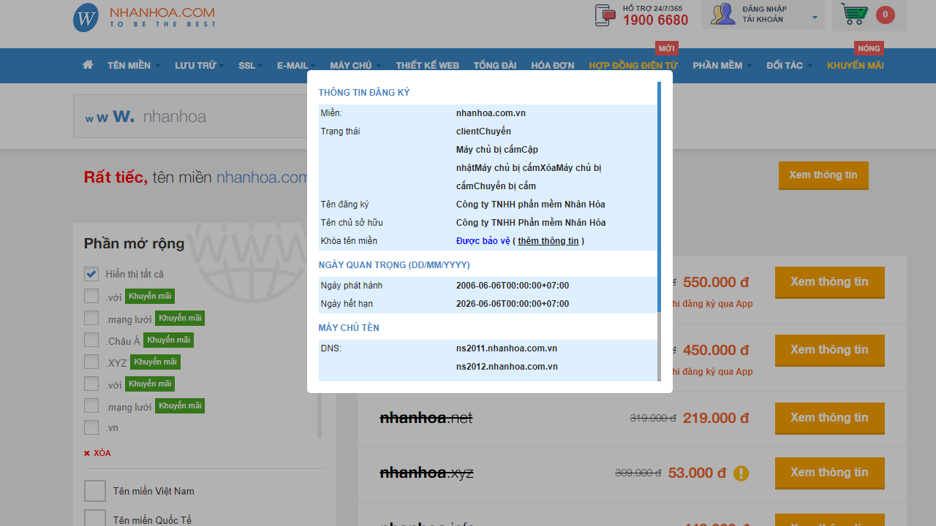Viewport: 936px width, 526px height.
Task: Check the .vn extension checkbox
Action: [x=91, y=427]
